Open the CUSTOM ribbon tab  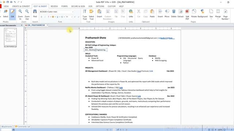tap(112, 6)
